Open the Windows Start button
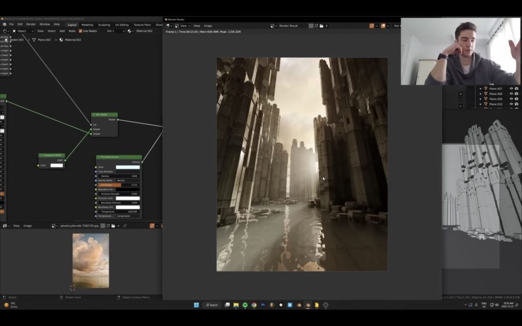The height and width of the screenshot is (326, 522). click(196, 305)
